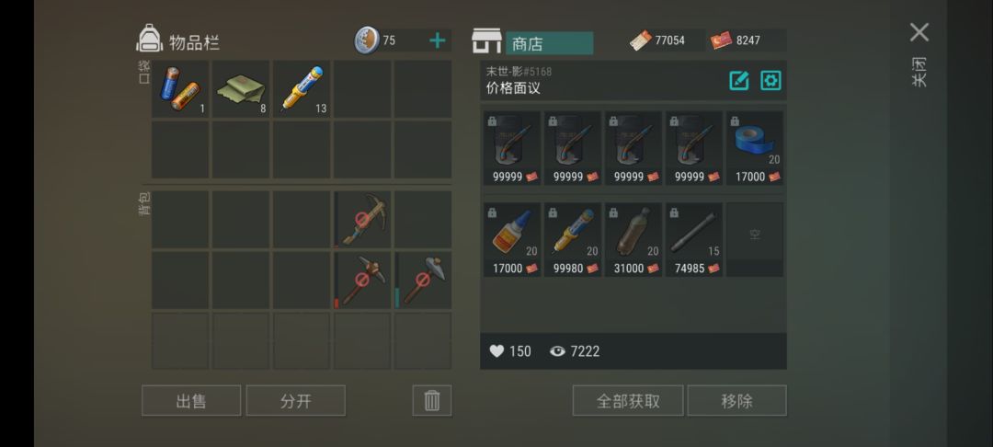Click the 移除 remove button
The width and height of the screenshot is (993, 447).
click(x=737, y=401)
